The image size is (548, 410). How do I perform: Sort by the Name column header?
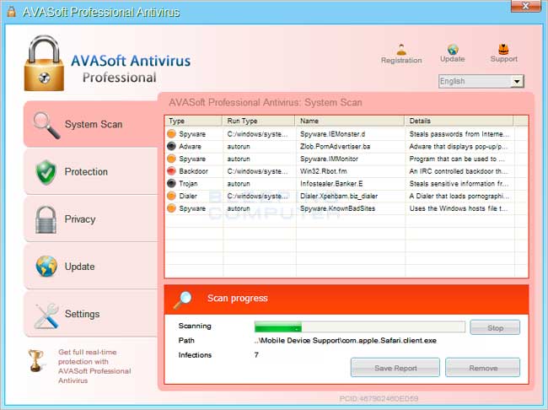click(350, 121)
